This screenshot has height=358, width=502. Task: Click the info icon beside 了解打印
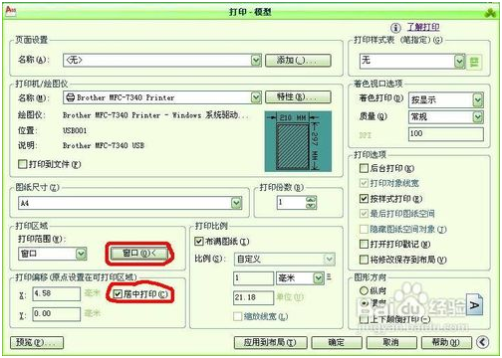(x=395, y=28)
